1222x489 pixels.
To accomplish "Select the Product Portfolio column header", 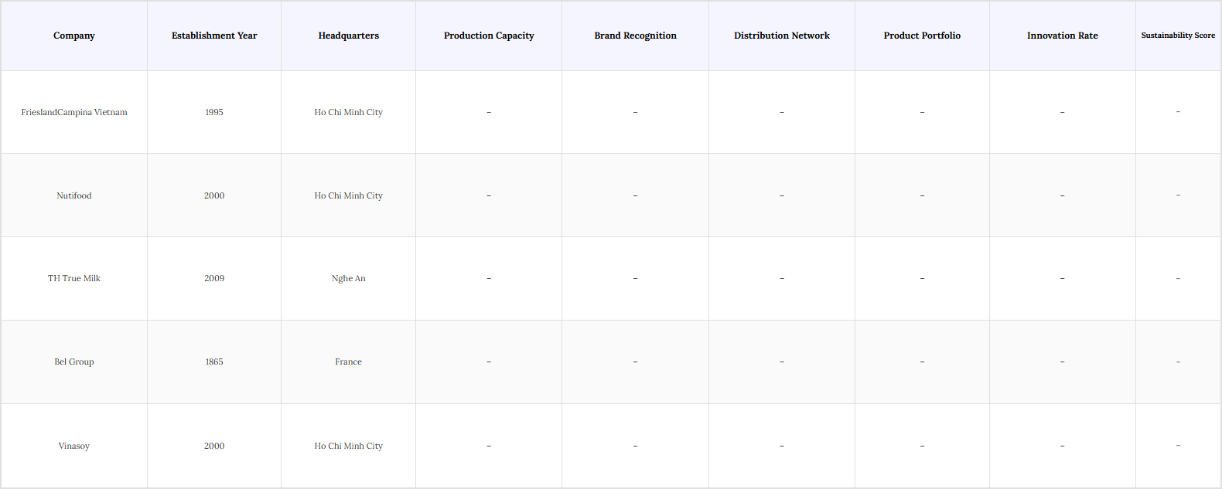I will pyautogui.click(x=922, y=36).
